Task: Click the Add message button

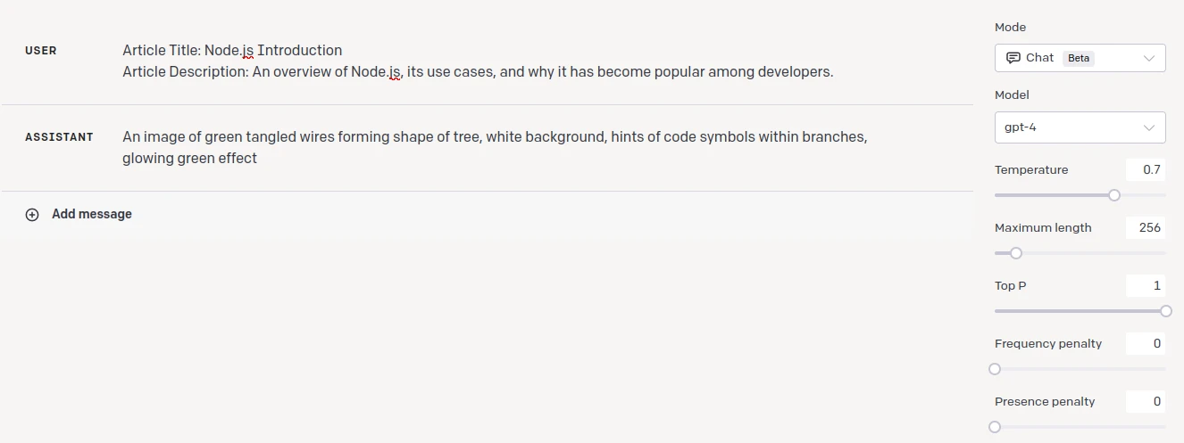Action: [x=79, y=215]
